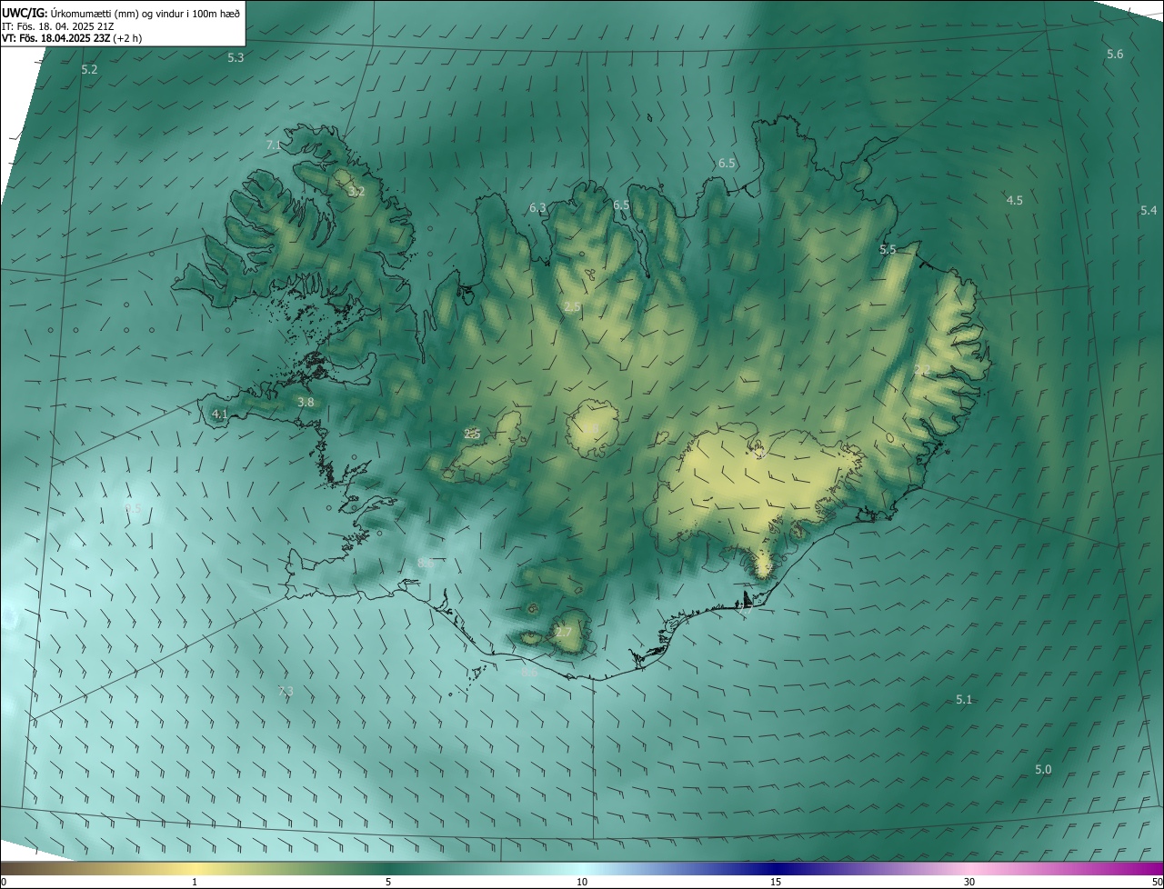Click color scale tick label 1

[x=195, y=882]
